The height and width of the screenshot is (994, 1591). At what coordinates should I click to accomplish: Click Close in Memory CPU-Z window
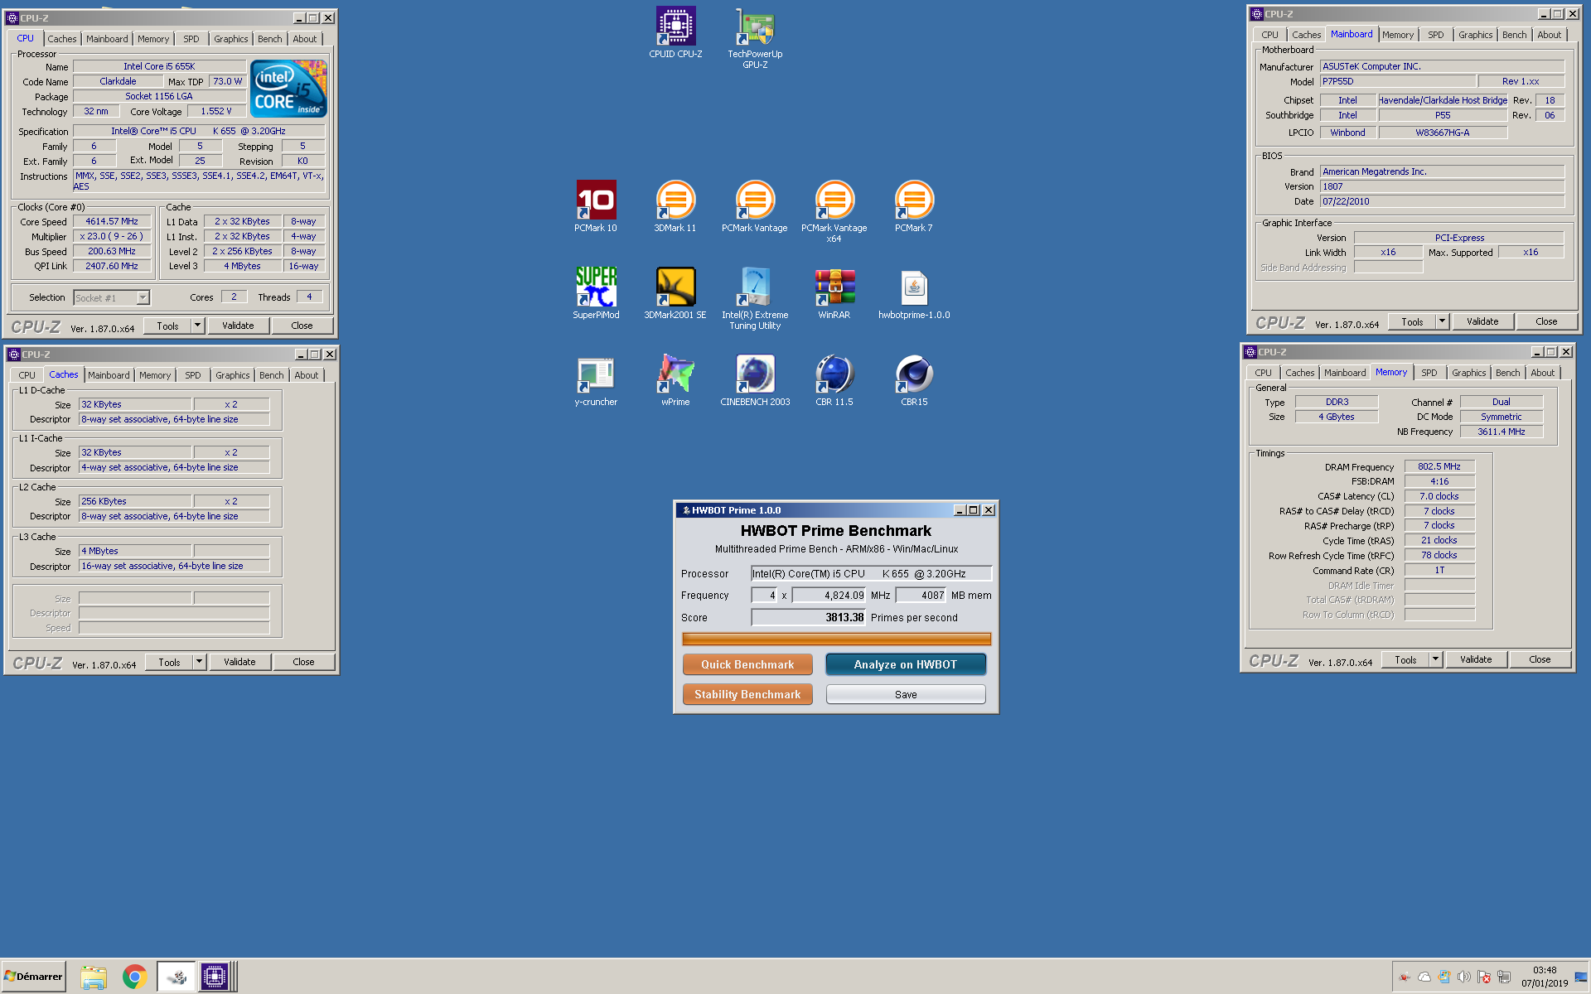[x=1540, y=659]
